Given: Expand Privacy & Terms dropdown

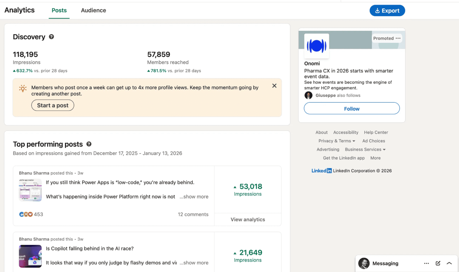Looking at the screenshot, I should (337, 141).
